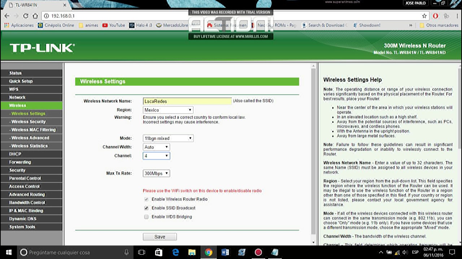Open Word taskbar icon
This screenshot has width=462, height=259.
click(x=225, y=252)
